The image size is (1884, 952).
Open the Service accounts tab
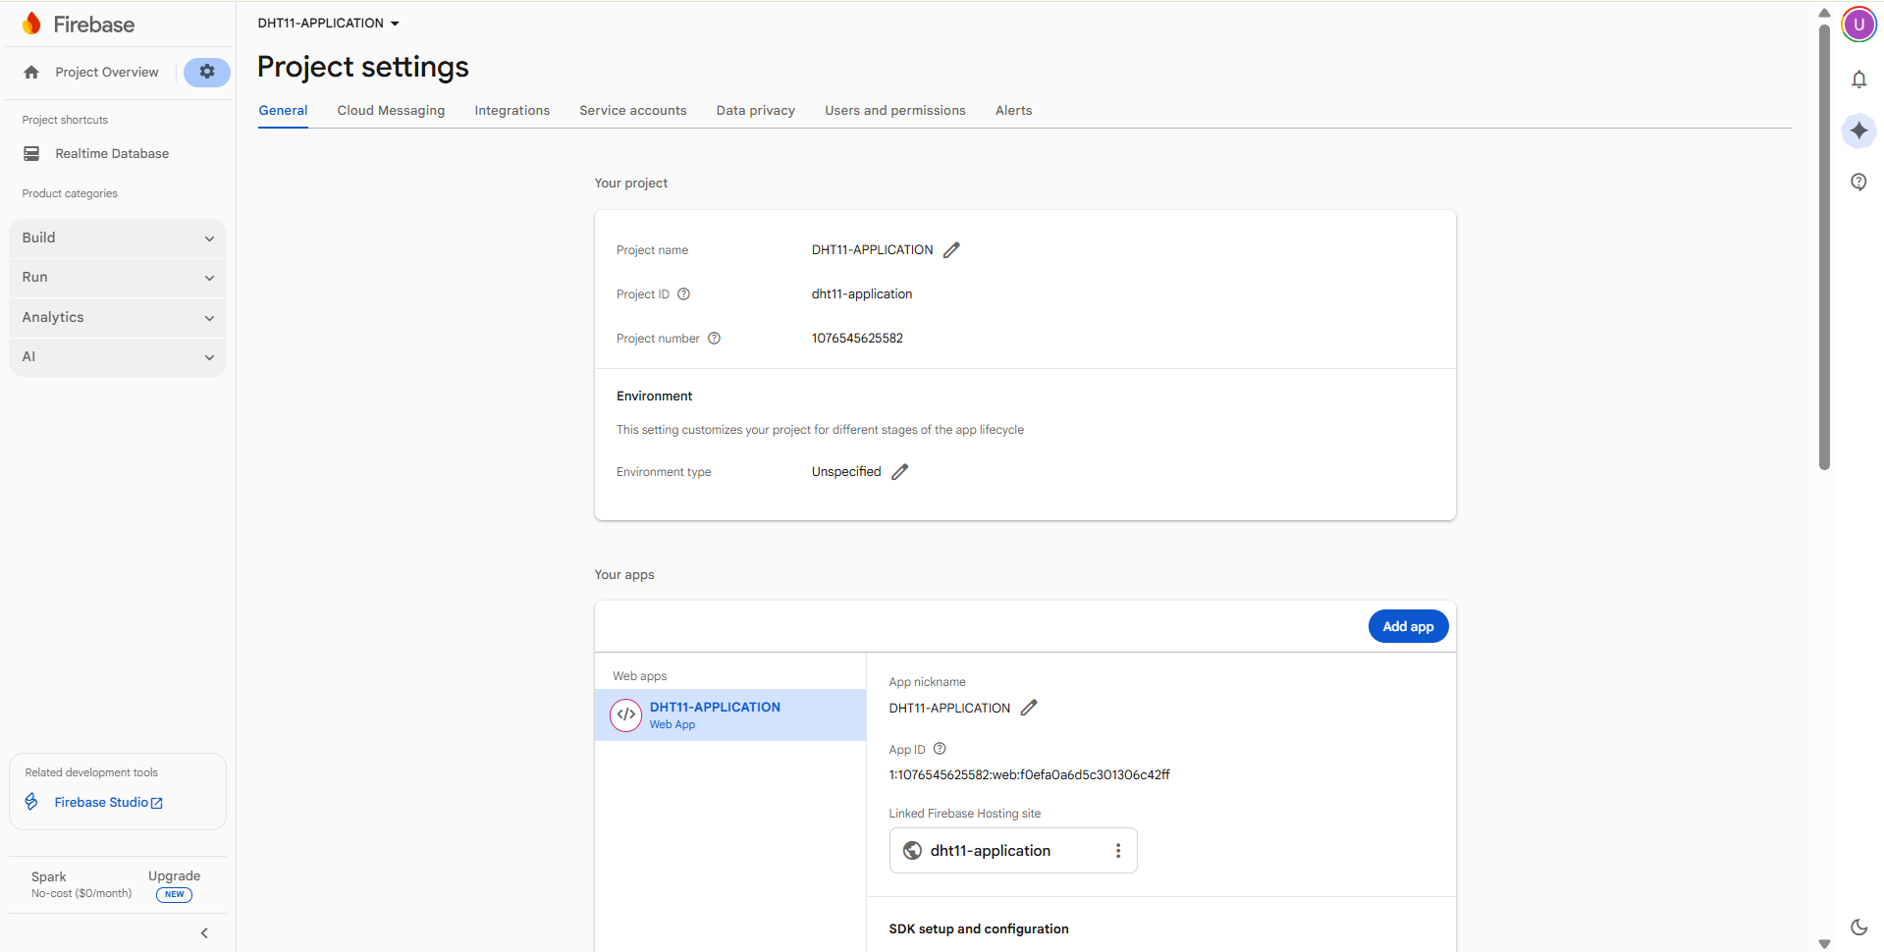632,111
